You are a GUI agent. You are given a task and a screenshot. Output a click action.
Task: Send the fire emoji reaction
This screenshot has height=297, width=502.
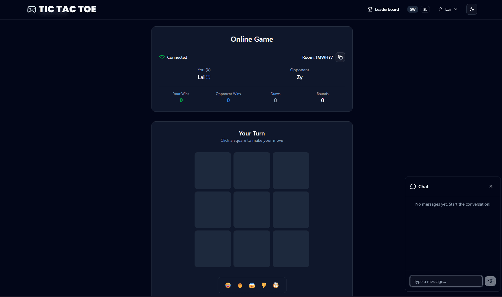pyautogui.click(x=240, y=285)
